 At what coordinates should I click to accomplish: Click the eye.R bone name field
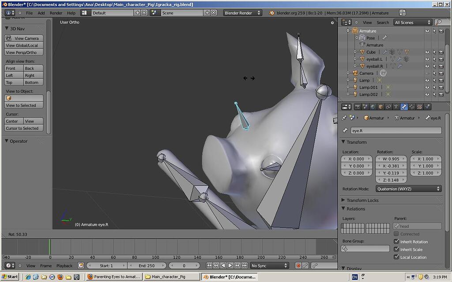coord(396,130)
